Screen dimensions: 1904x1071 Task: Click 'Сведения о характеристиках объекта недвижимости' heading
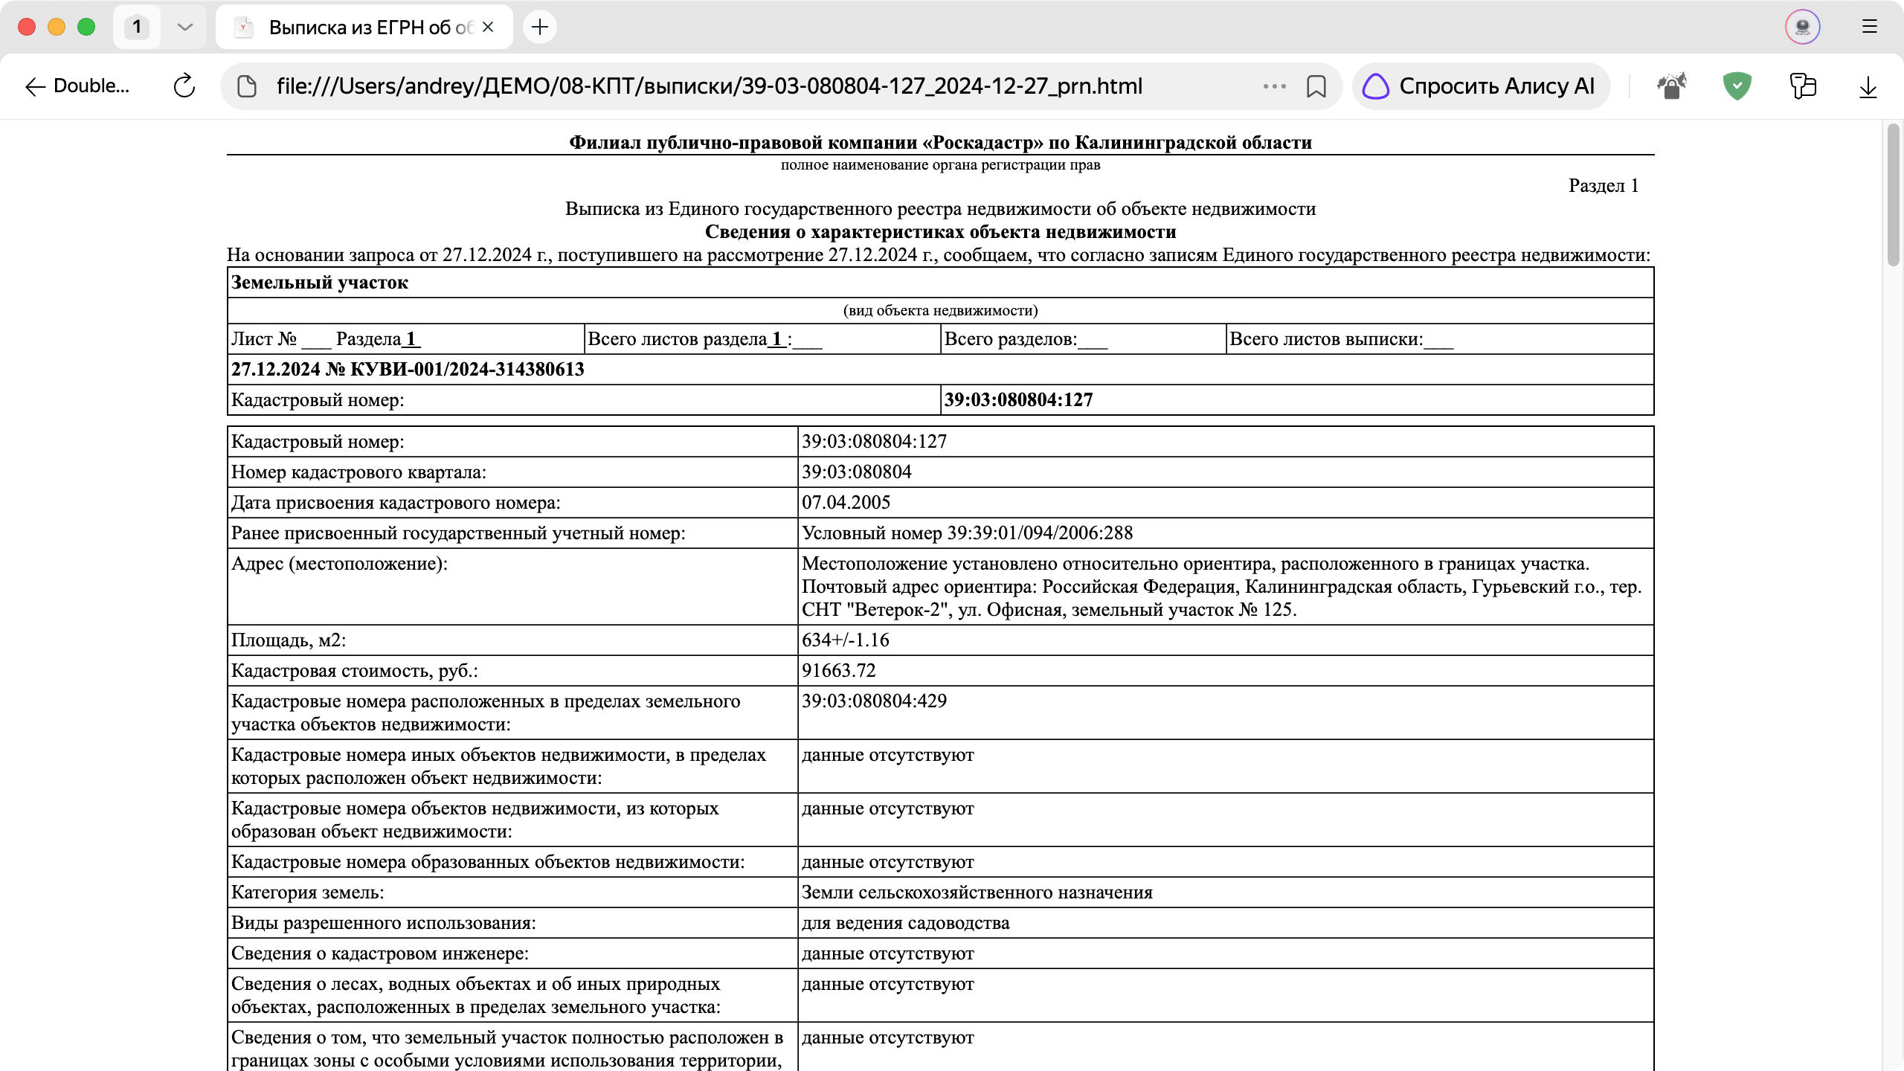pyautogui.click(x=940, y=232)
